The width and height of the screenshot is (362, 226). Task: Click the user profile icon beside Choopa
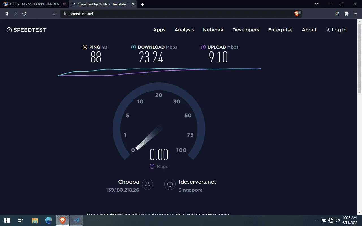click(x=147, y=184)
